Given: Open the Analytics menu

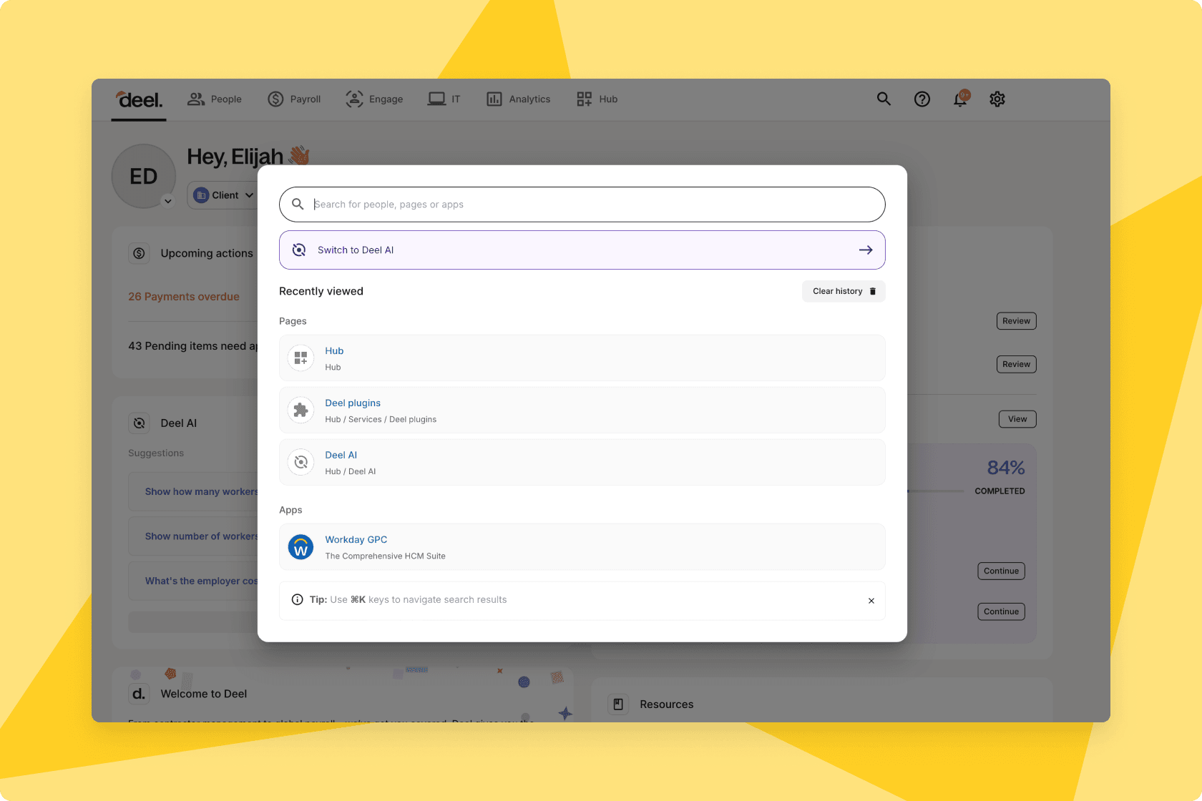Looking at the screenshot, I should 519,99.
